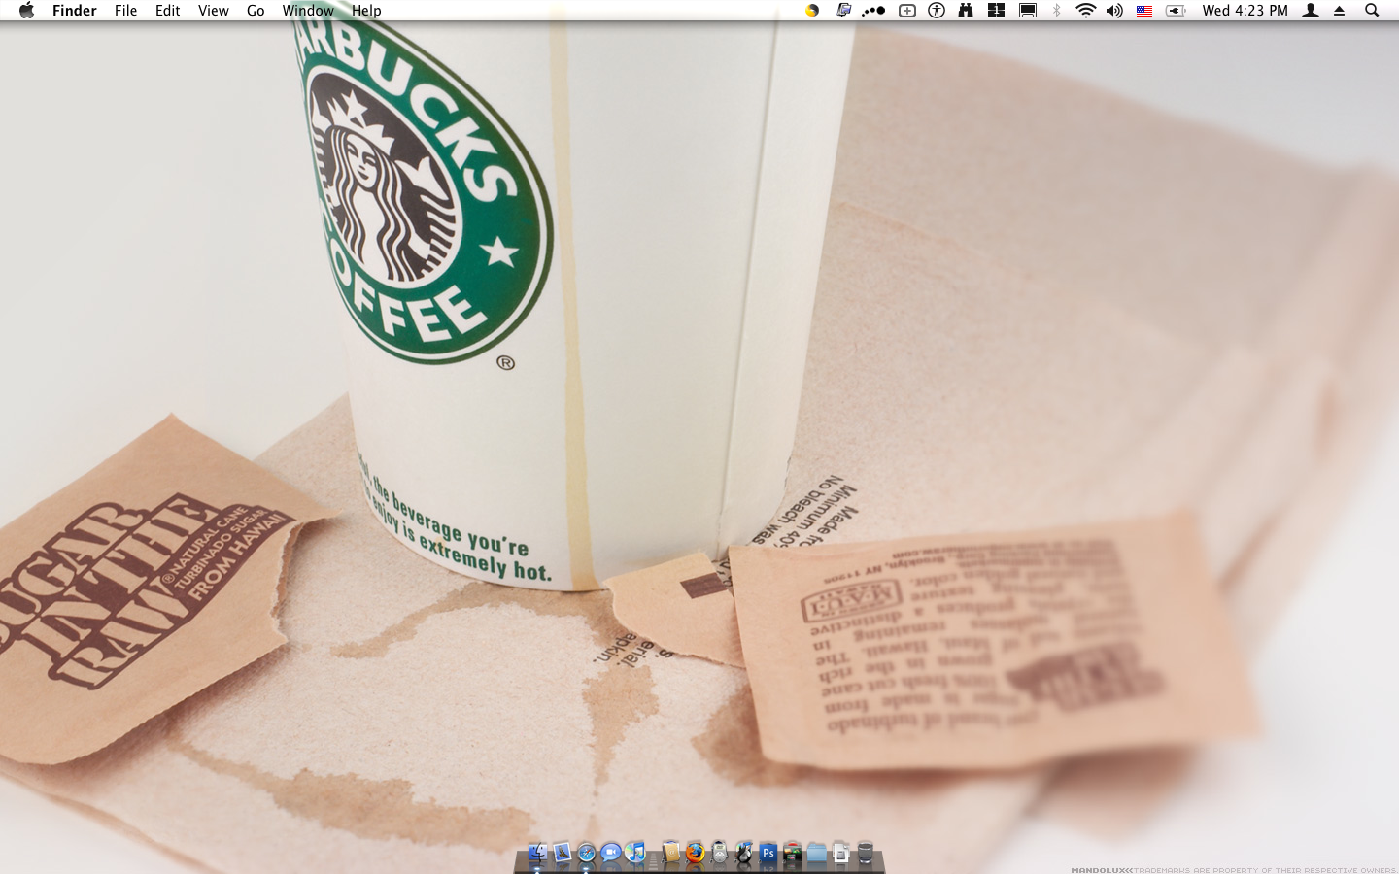Open Address Book from the Dock
The image size is (1399, 874).
point(671,854)
